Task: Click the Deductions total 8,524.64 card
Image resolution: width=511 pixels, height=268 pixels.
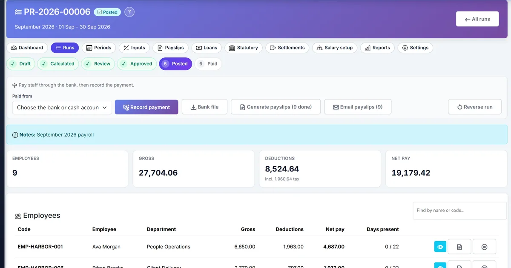Action: tap(320, 168)
